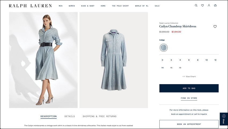Viewport: 228px width, 129px height.
Task: Open the Sale menu
Action: pos(157,6)
